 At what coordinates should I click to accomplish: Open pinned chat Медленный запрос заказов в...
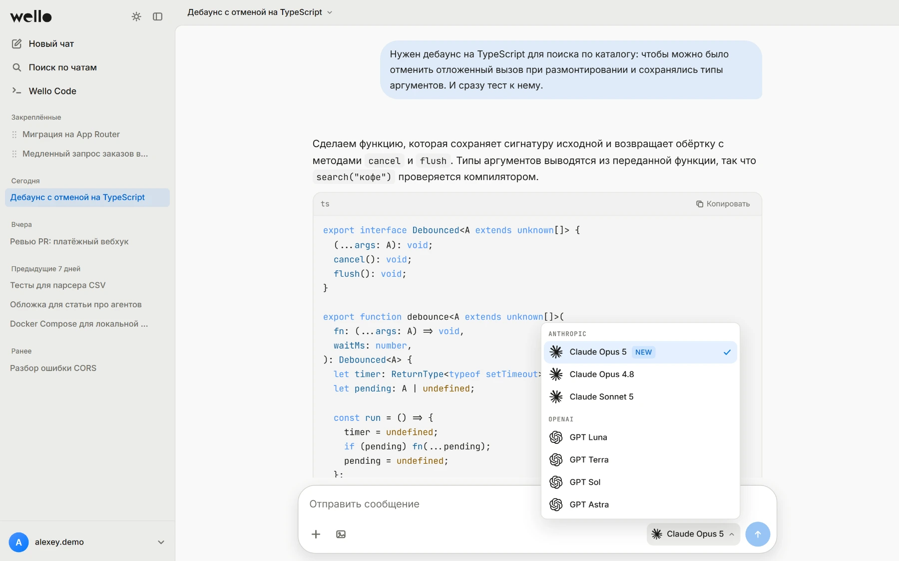coord(85,154)
